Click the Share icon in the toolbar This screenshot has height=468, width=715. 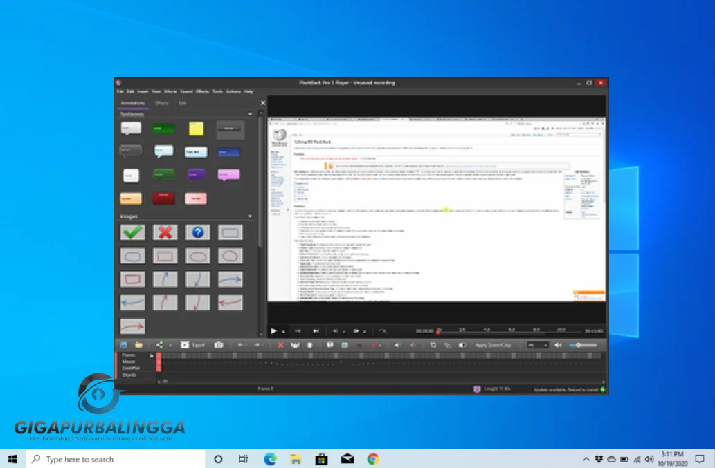(x=159, y=345)
